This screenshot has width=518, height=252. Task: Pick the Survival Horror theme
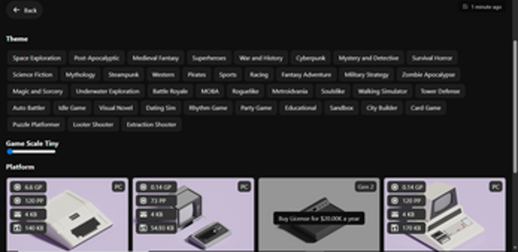[432, 58]
